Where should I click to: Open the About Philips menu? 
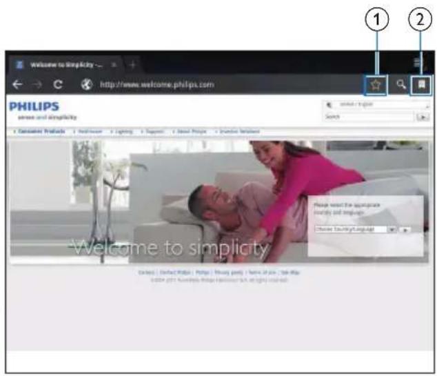pos(191,131)
